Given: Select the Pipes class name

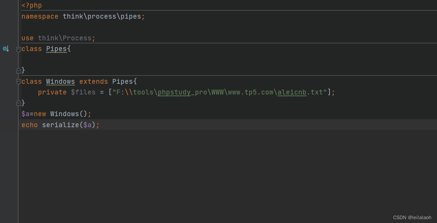Looking at the screenshot, I should pyautogui.click(x=56, y=49).
